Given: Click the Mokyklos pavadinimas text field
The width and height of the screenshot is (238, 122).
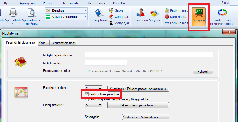Looking at the screenshot, I should 149,55.
